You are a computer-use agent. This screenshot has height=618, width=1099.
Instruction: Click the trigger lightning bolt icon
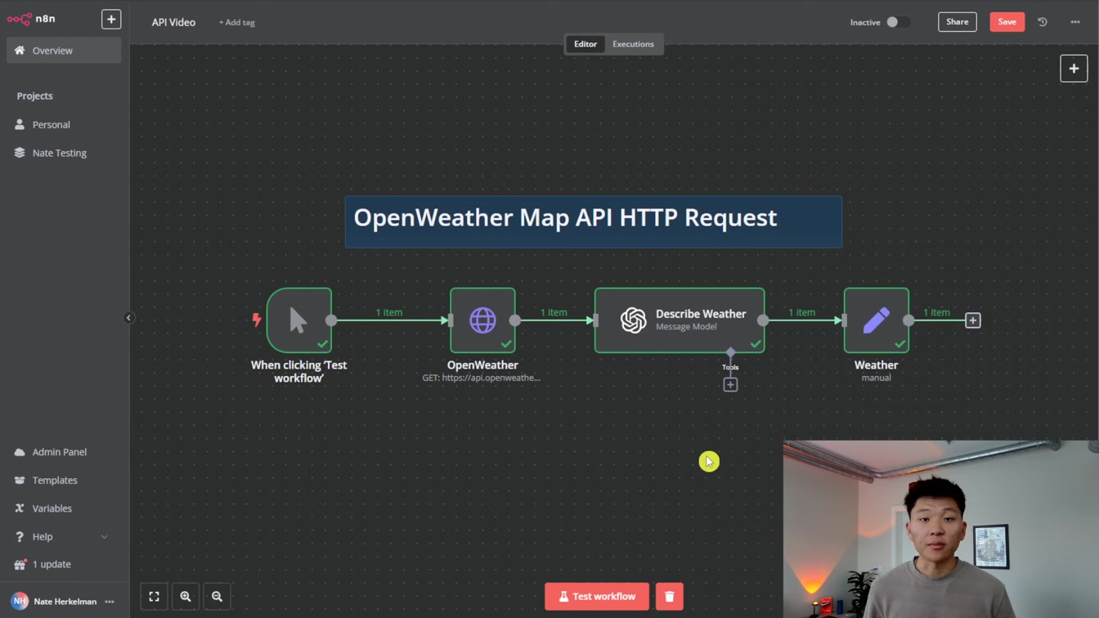(x=256, y=320)
